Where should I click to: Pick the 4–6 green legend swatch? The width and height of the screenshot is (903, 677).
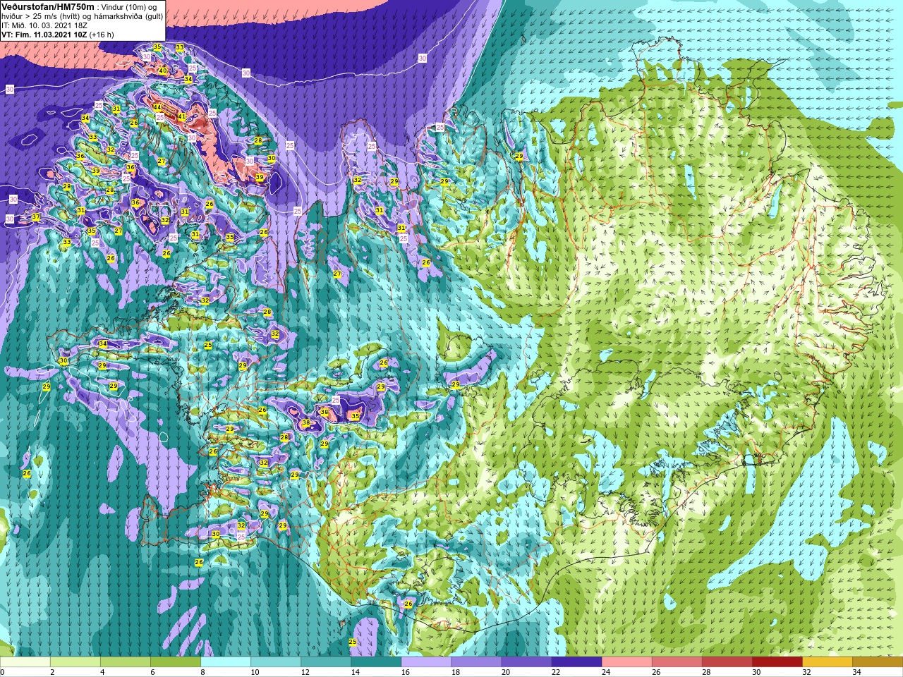pos(126,662)
